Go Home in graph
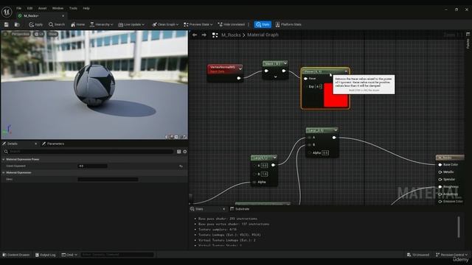472x265 pixels. [x=77, y=24]
